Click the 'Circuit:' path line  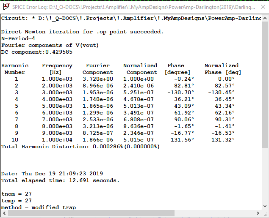pos(131,18)
